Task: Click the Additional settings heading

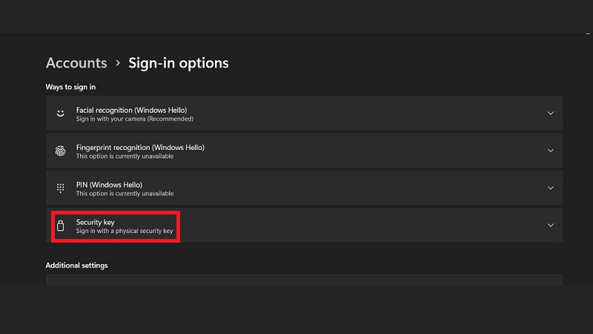Action: tap(76, 265)
